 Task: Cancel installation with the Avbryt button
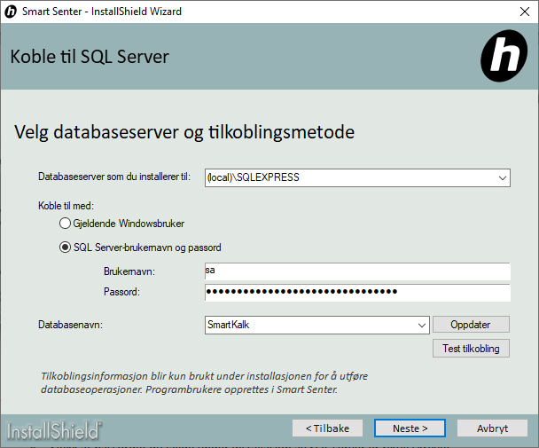tap(492, 428)
